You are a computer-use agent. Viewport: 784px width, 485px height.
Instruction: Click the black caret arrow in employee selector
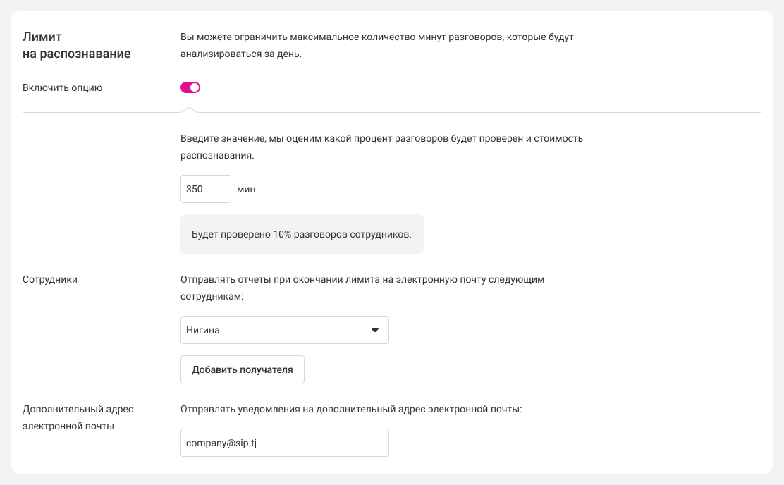(x=375, y=330)
